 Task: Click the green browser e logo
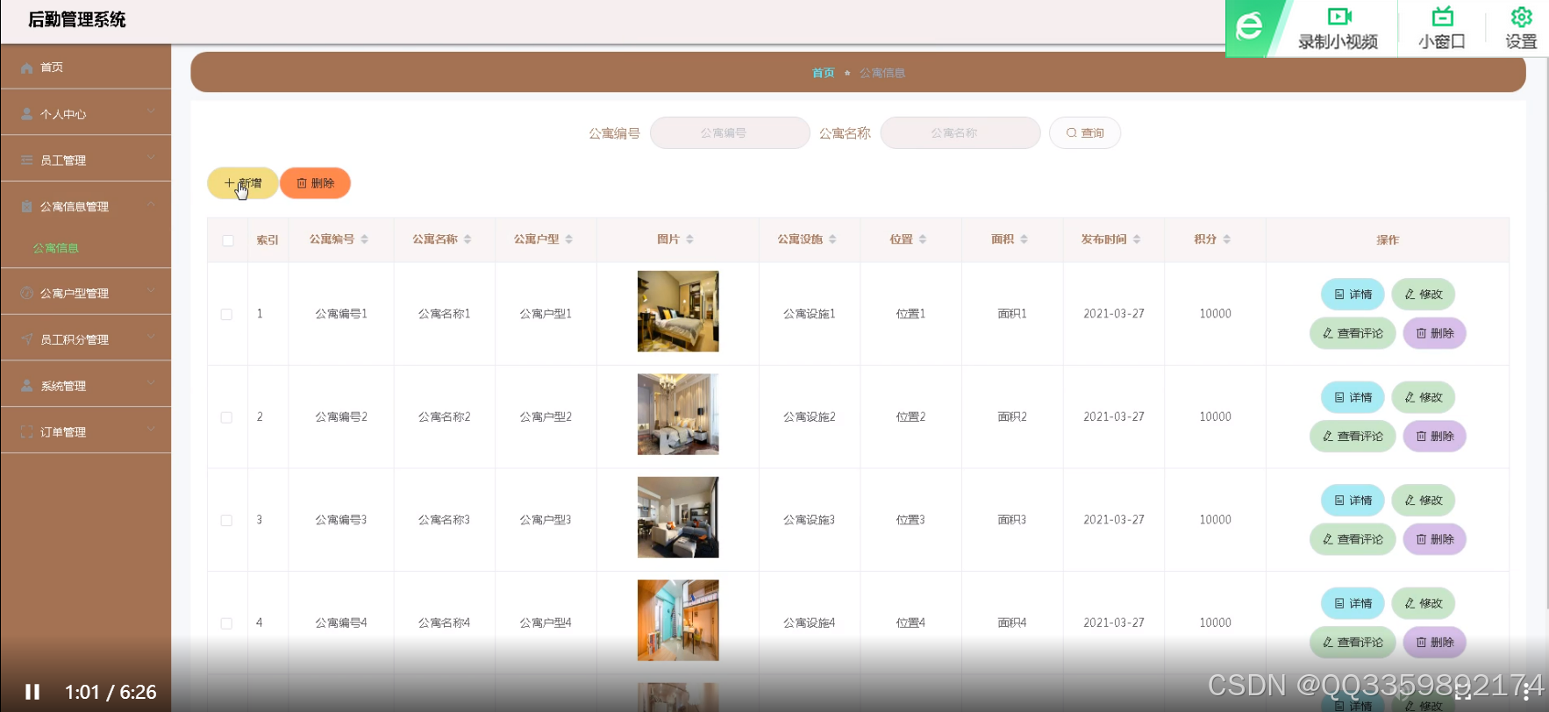point(1249,27)
